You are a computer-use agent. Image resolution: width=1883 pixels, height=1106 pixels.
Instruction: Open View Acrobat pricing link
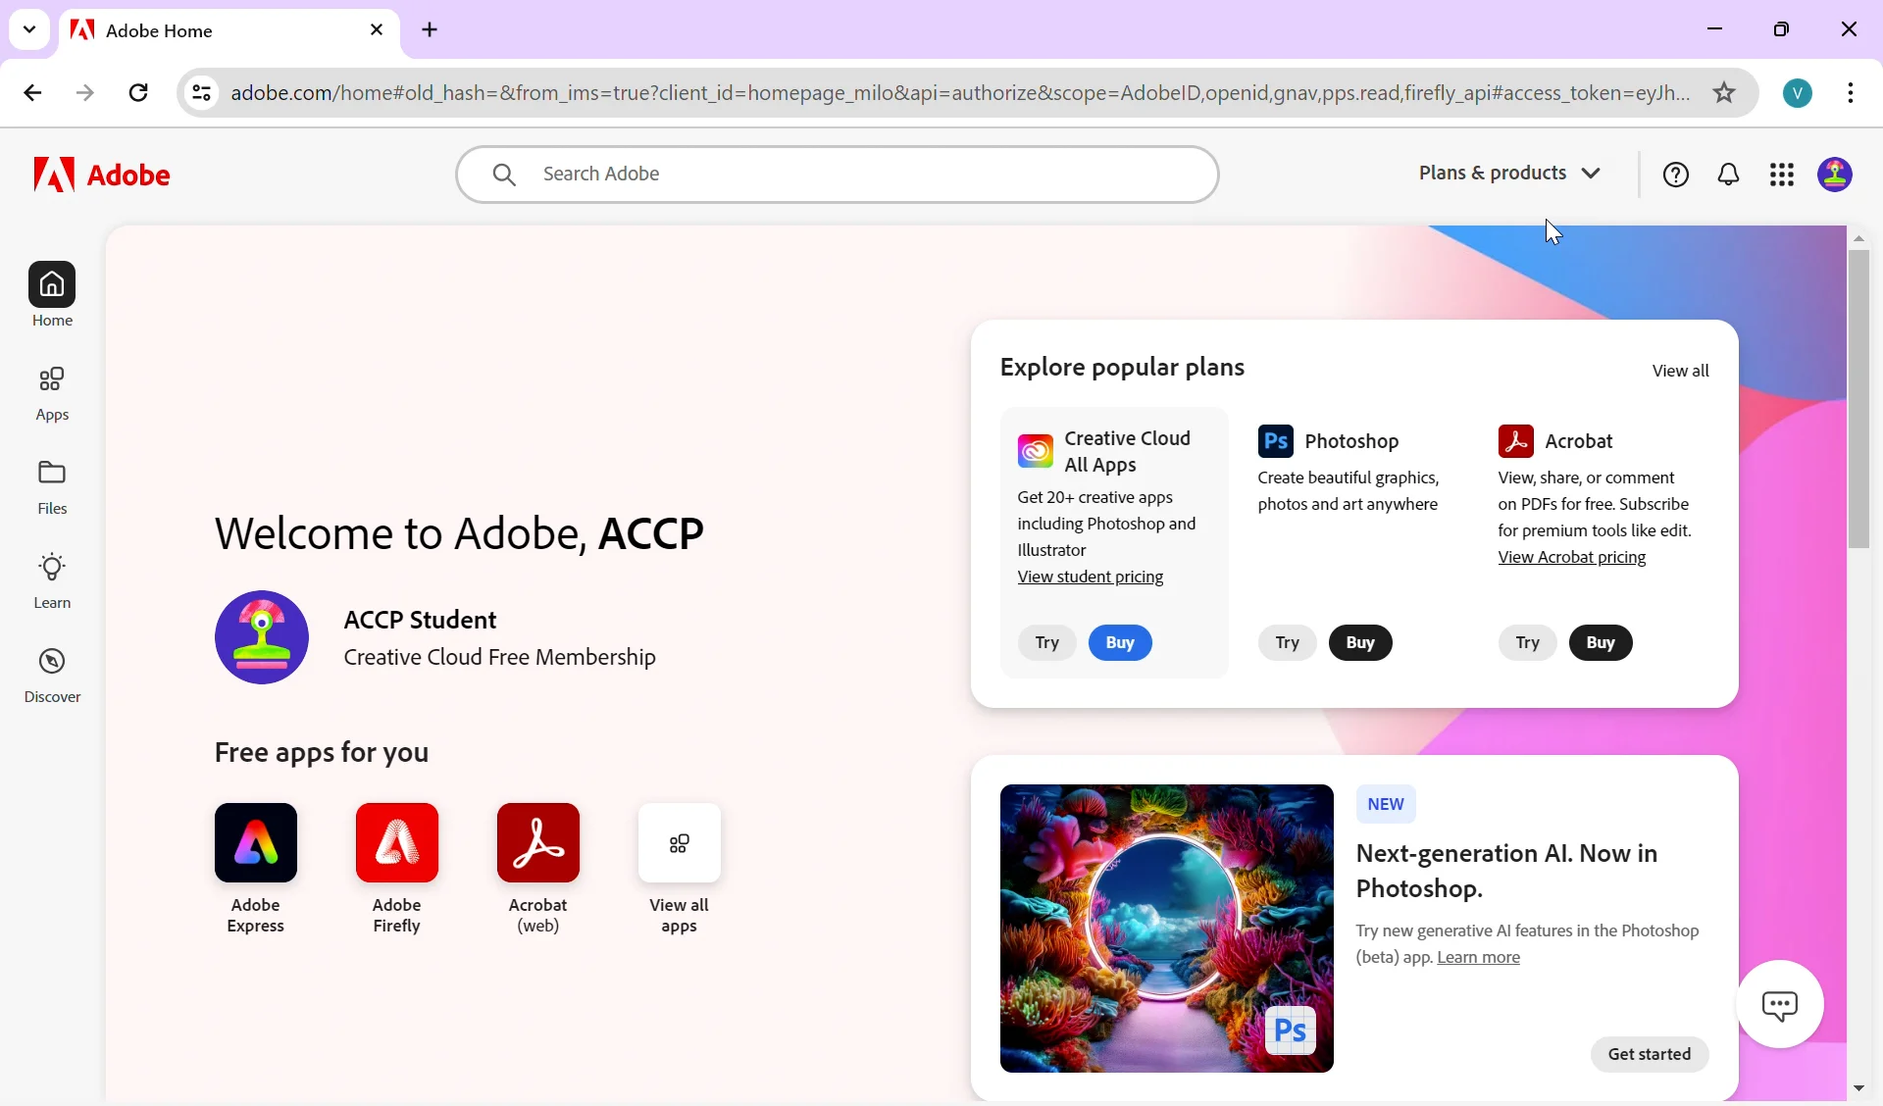point(1572,558)
